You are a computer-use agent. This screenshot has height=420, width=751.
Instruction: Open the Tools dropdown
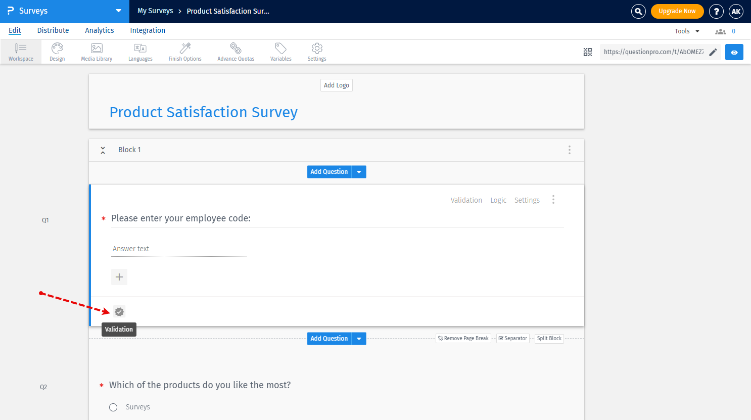(686, 31)
